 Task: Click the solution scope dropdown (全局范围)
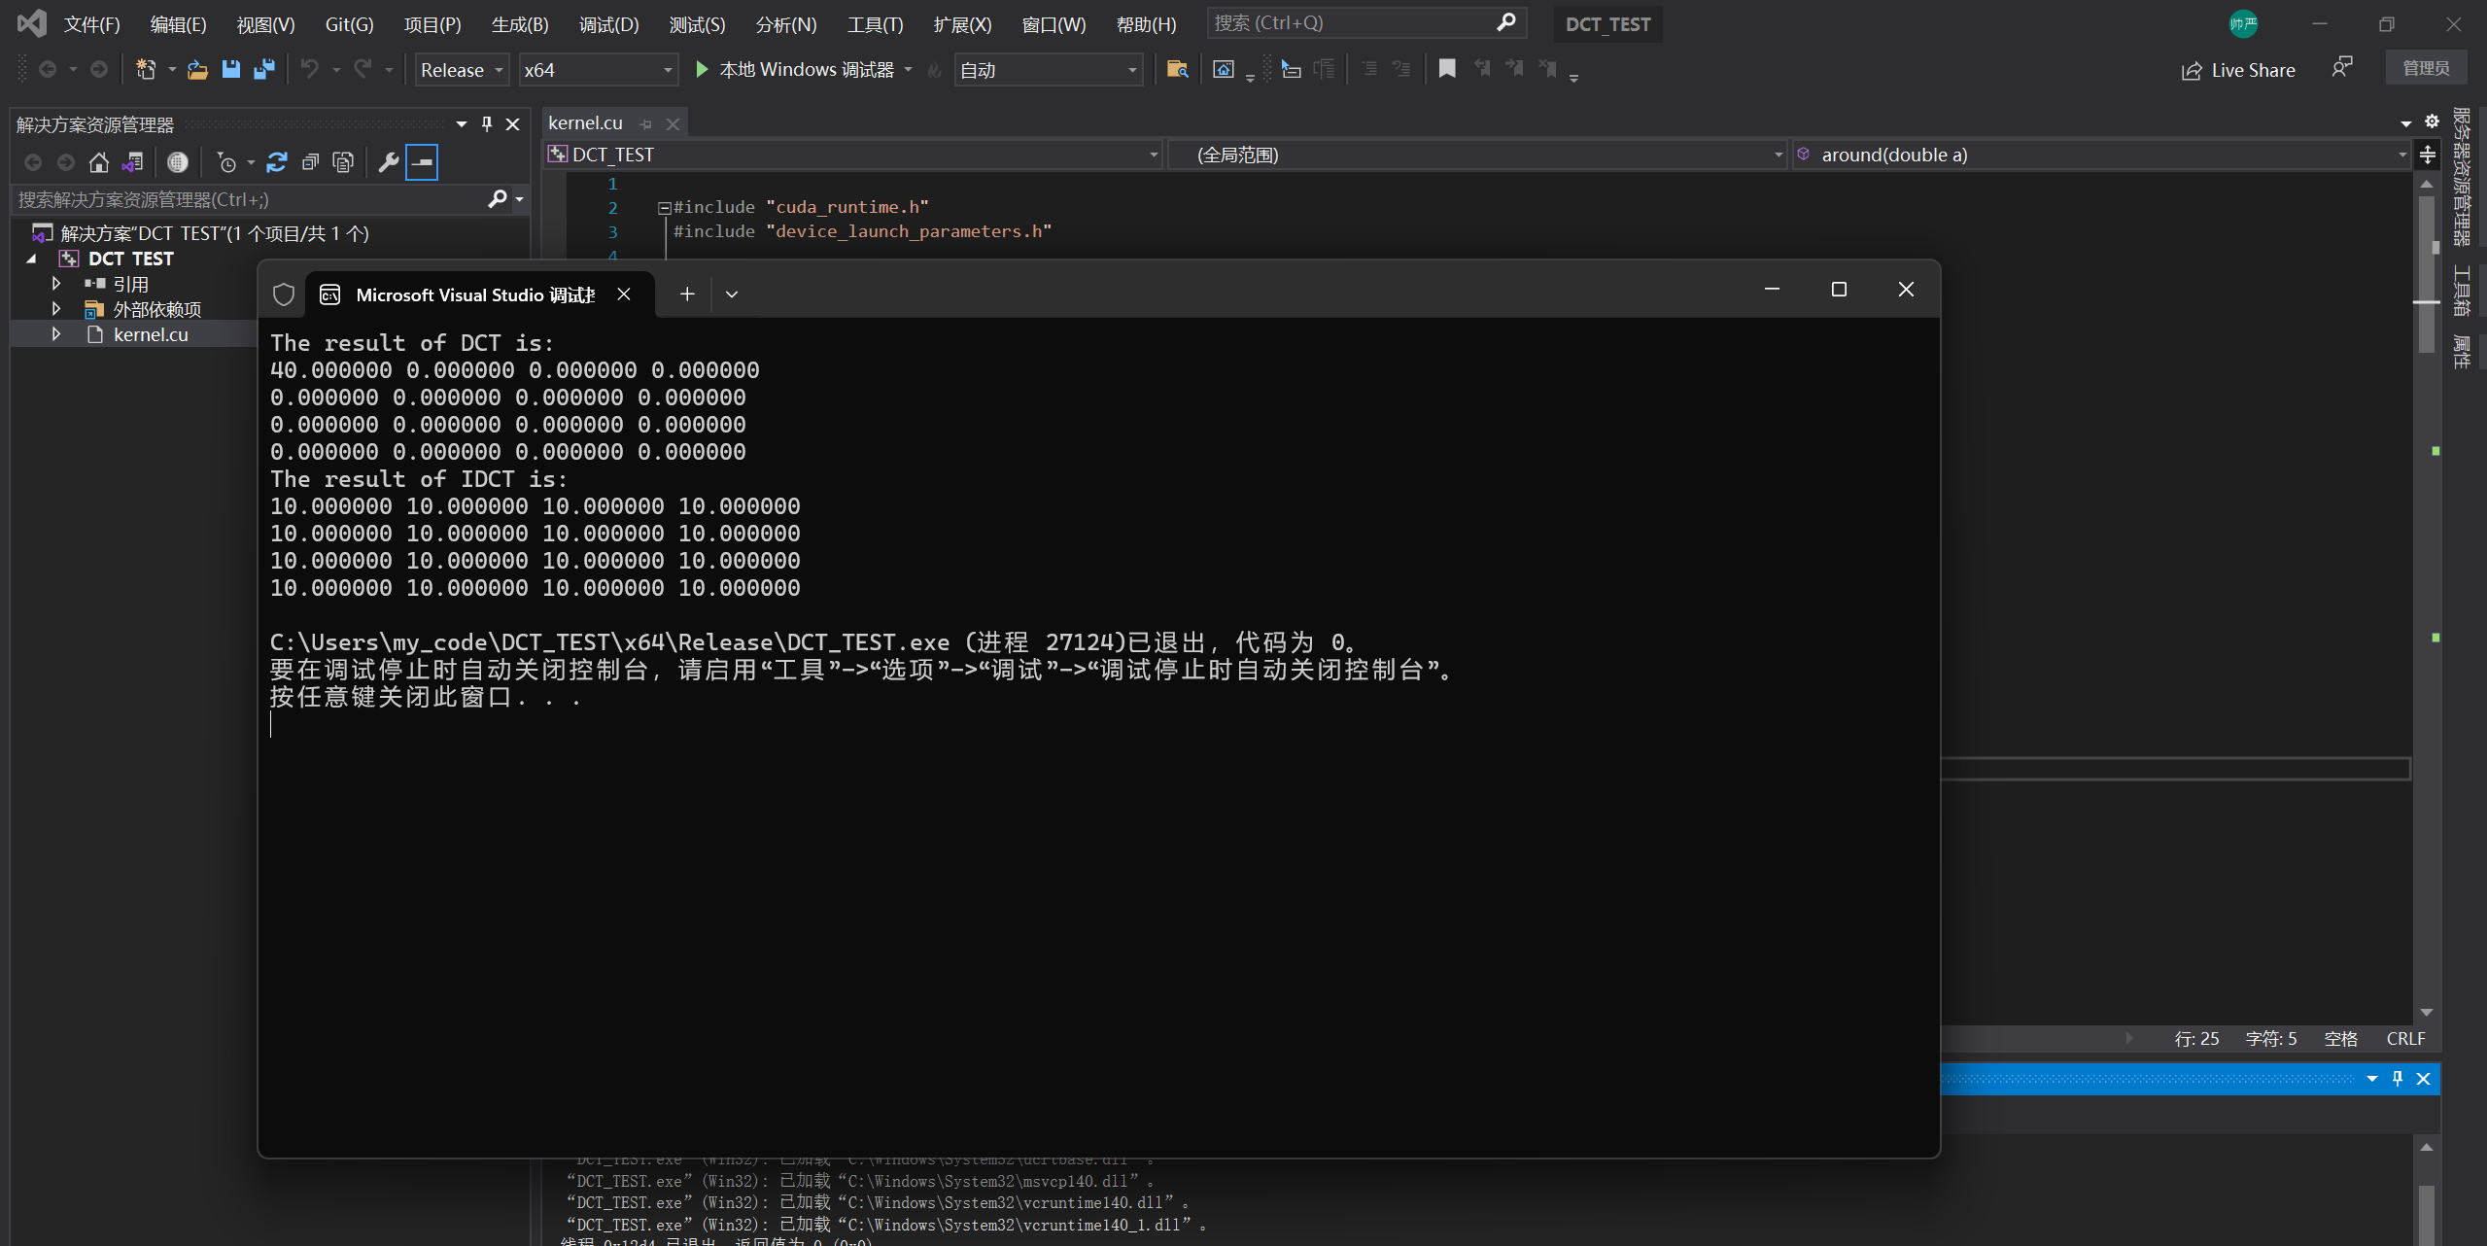[x=1479, y=155]
